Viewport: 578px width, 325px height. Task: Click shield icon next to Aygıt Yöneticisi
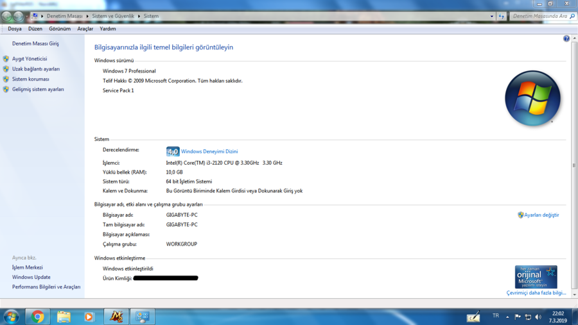pyautogui.click(x=6, y=58)
